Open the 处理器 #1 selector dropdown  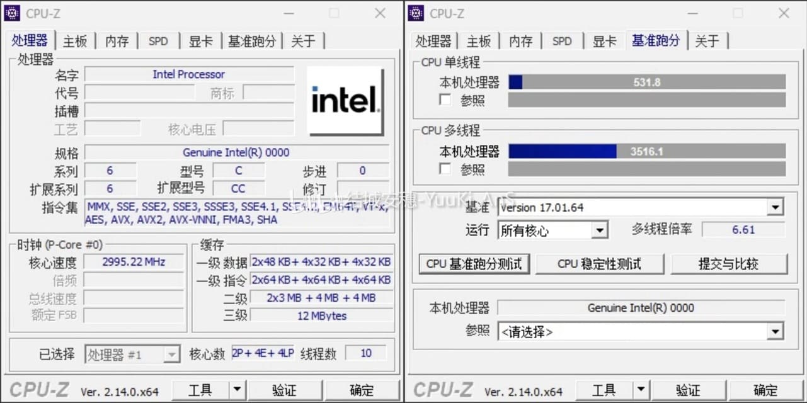pos(172,354)
